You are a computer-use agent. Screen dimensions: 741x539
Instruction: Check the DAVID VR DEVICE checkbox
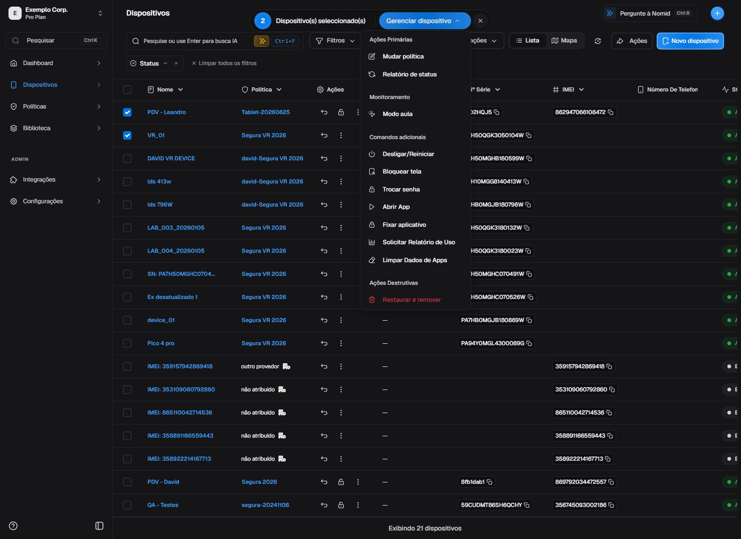click(127, 158)
